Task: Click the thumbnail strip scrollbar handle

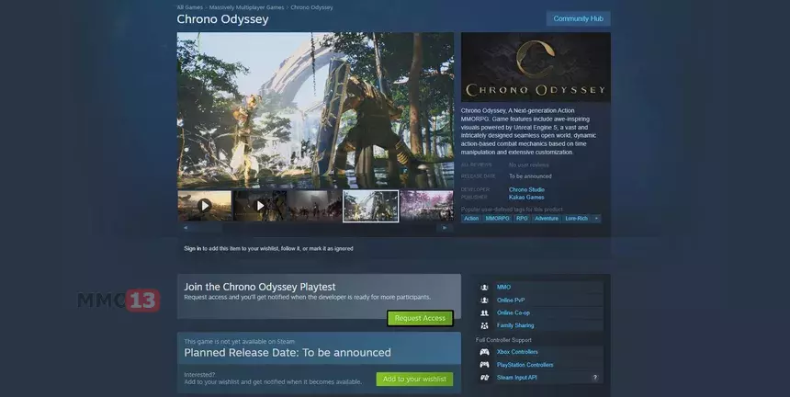Action: (209, 228)
